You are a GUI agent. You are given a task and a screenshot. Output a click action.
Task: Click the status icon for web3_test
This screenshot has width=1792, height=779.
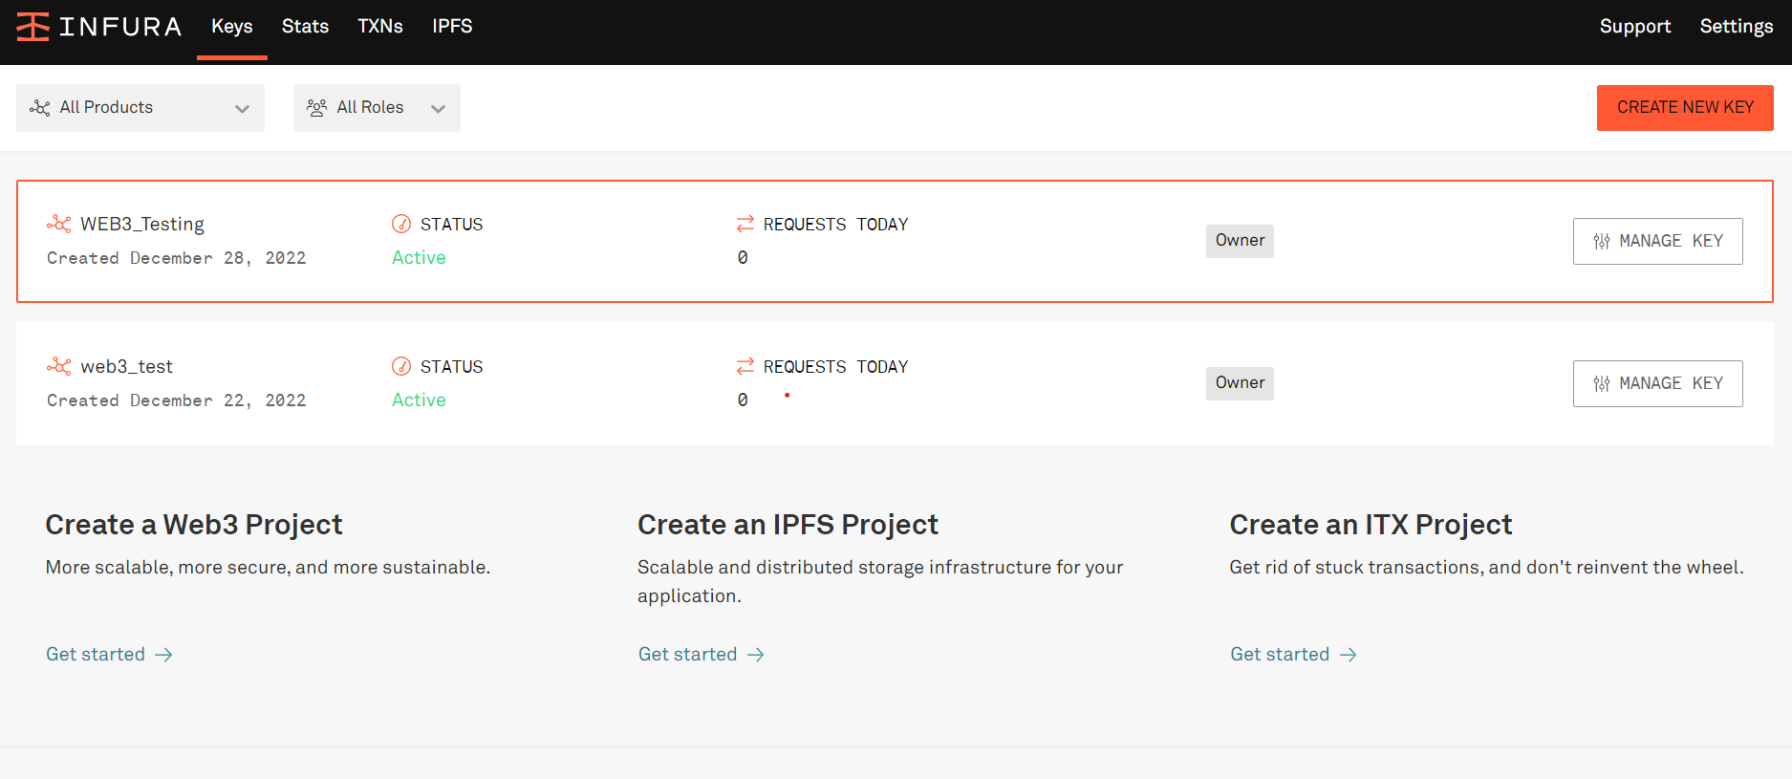(401, 366)
